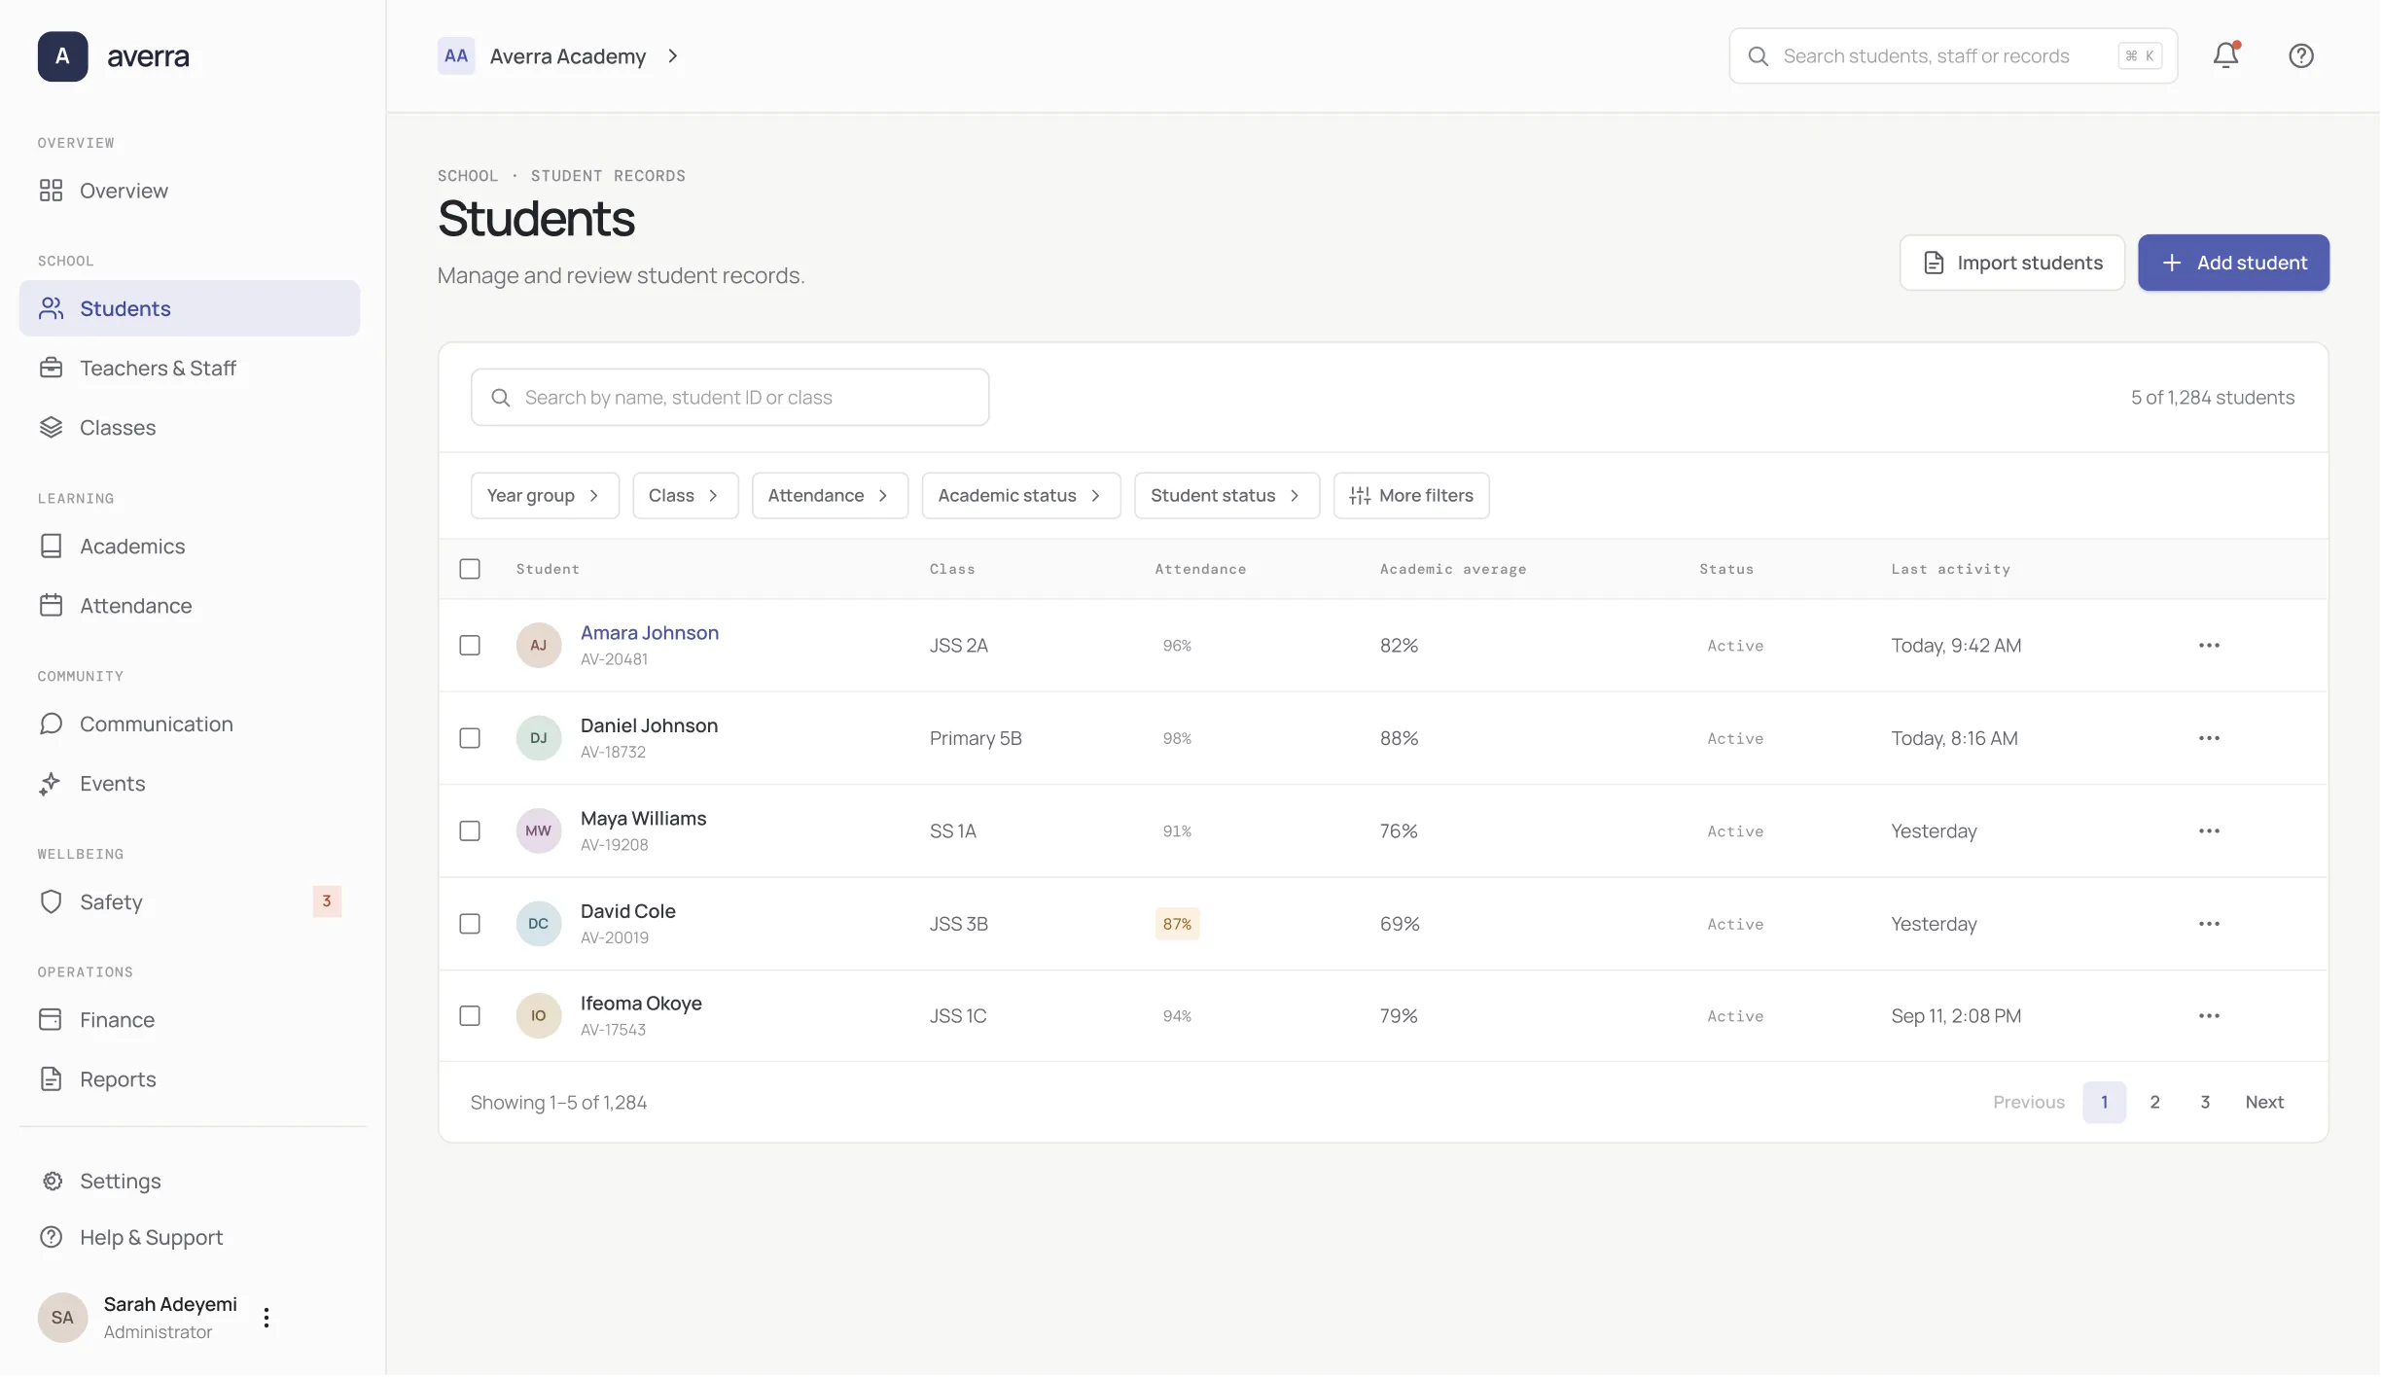Check the box for David Cole
This screenshot has height=1377, width=2381.
pos(470,924)
